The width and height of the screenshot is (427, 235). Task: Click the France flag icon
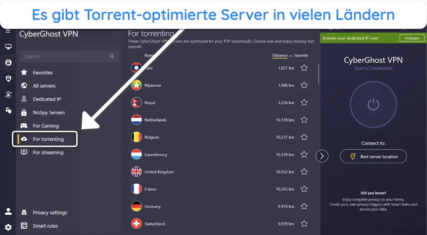(136, 189)
